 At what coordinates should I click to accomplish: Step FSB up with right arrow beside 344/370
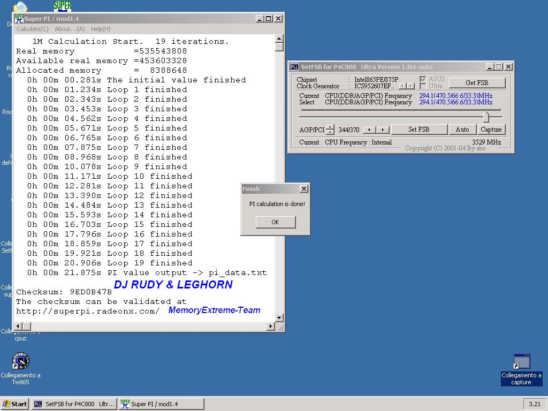click(x=383, y=130)
